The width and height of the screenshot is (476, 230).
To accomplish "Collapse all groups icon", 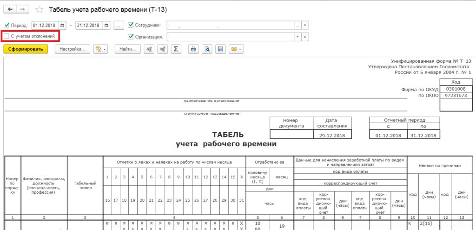I will [149, 49].
